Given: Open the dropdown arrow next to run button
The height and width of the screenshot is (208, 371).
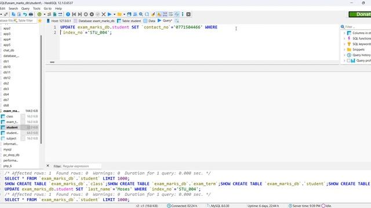Looking at the screenshot, I should tap(114, 14).
